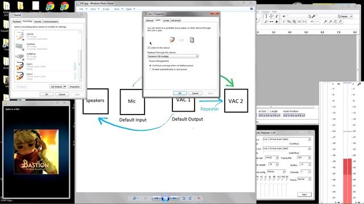Open the Advanced tab in Line 1 Properties
This screenshot has width=364, height=204.
(x=176, y=20)
